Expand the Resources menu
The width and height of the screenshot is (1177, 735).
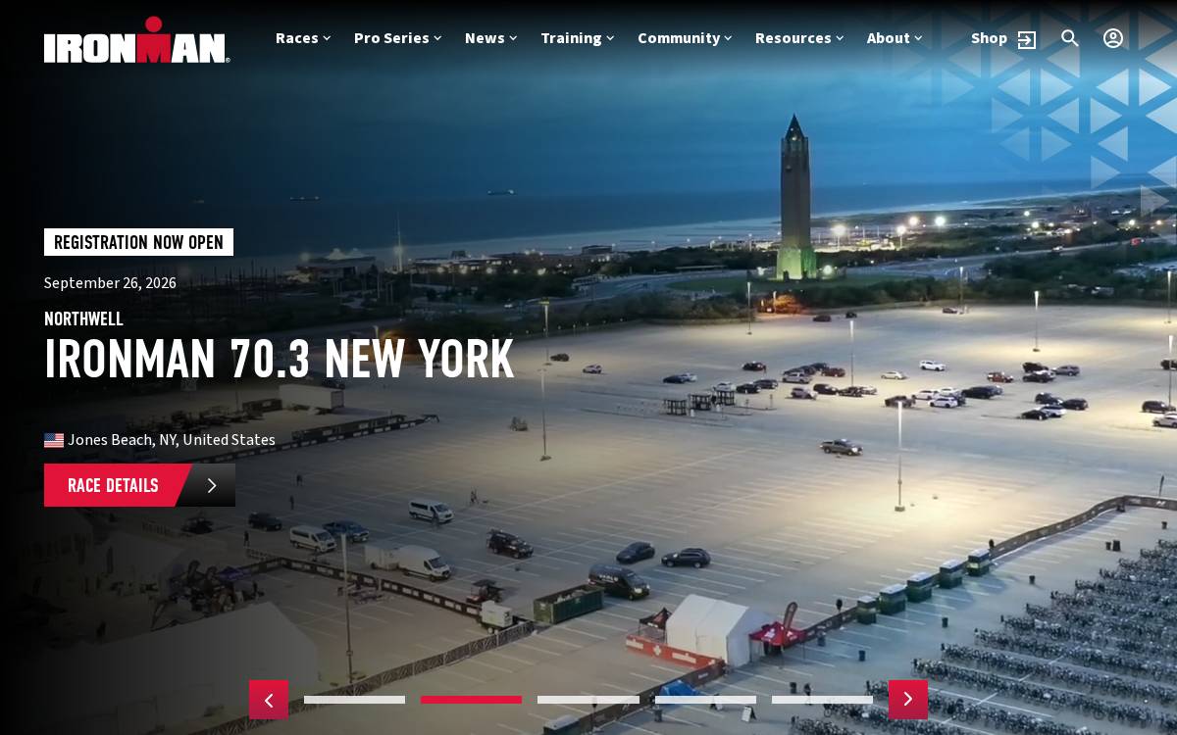[799, 38]
